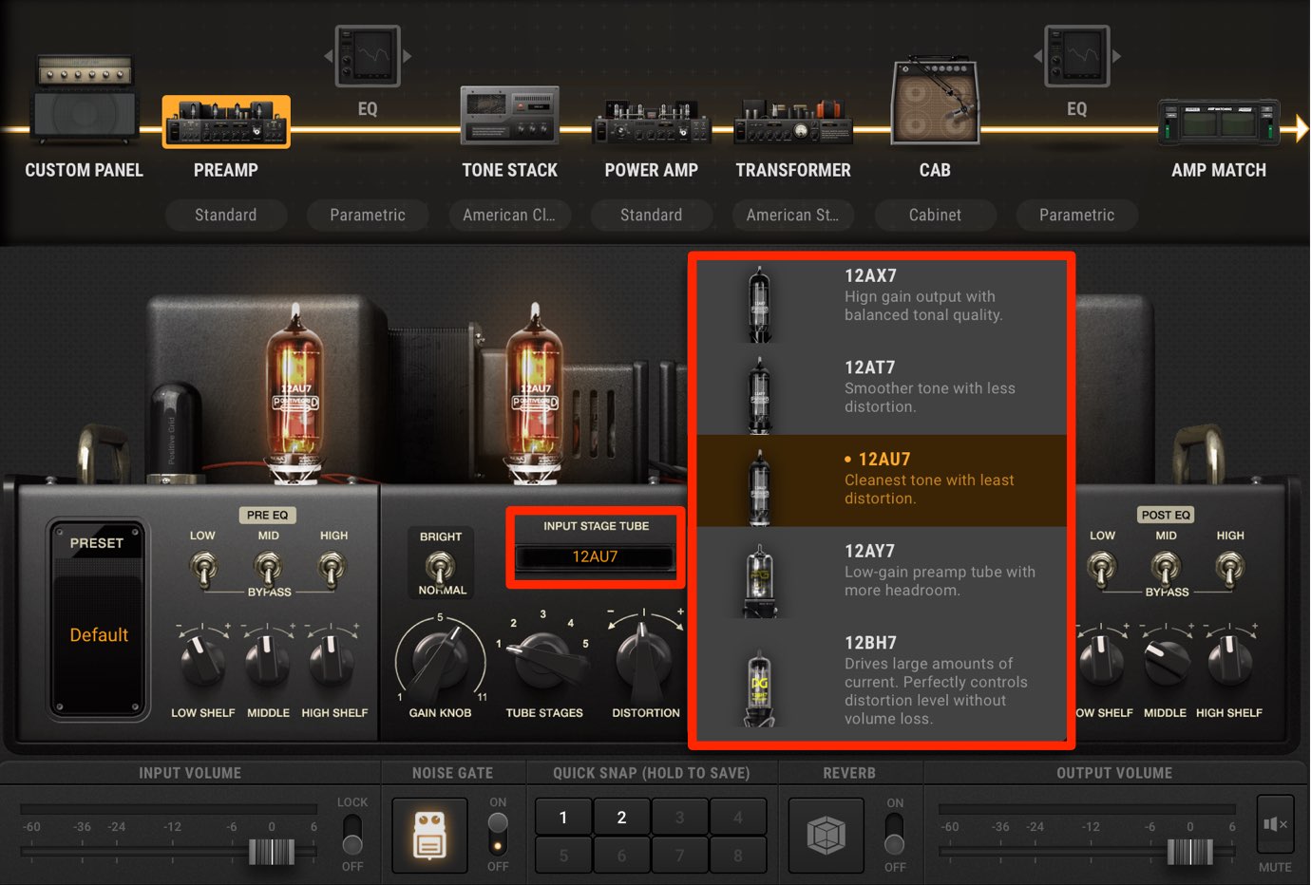Flip the Pre EQ Mid toggle switch
The width and height of the screenshot is (1311, 885).
(x=269, y=568)
